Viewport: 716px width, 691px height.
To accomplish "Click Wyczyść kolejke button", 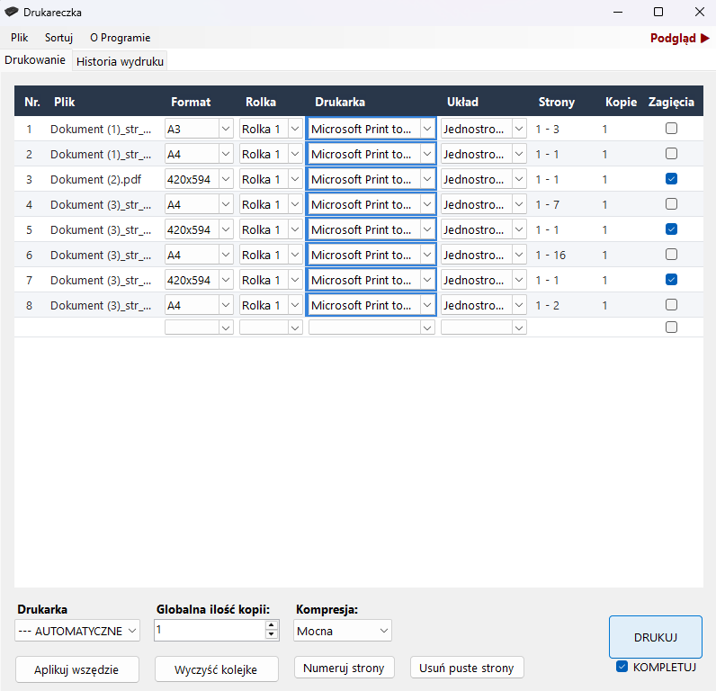I will (x=217, y=669).
